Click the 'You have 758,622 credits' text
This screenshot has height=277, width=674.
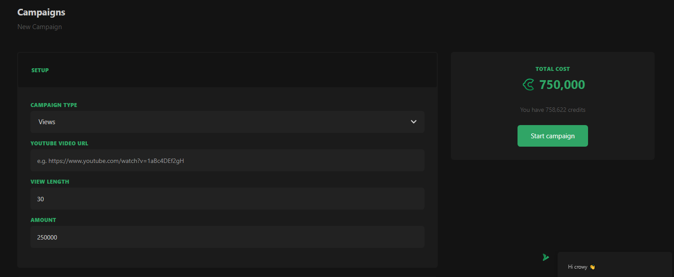point(552,110)
